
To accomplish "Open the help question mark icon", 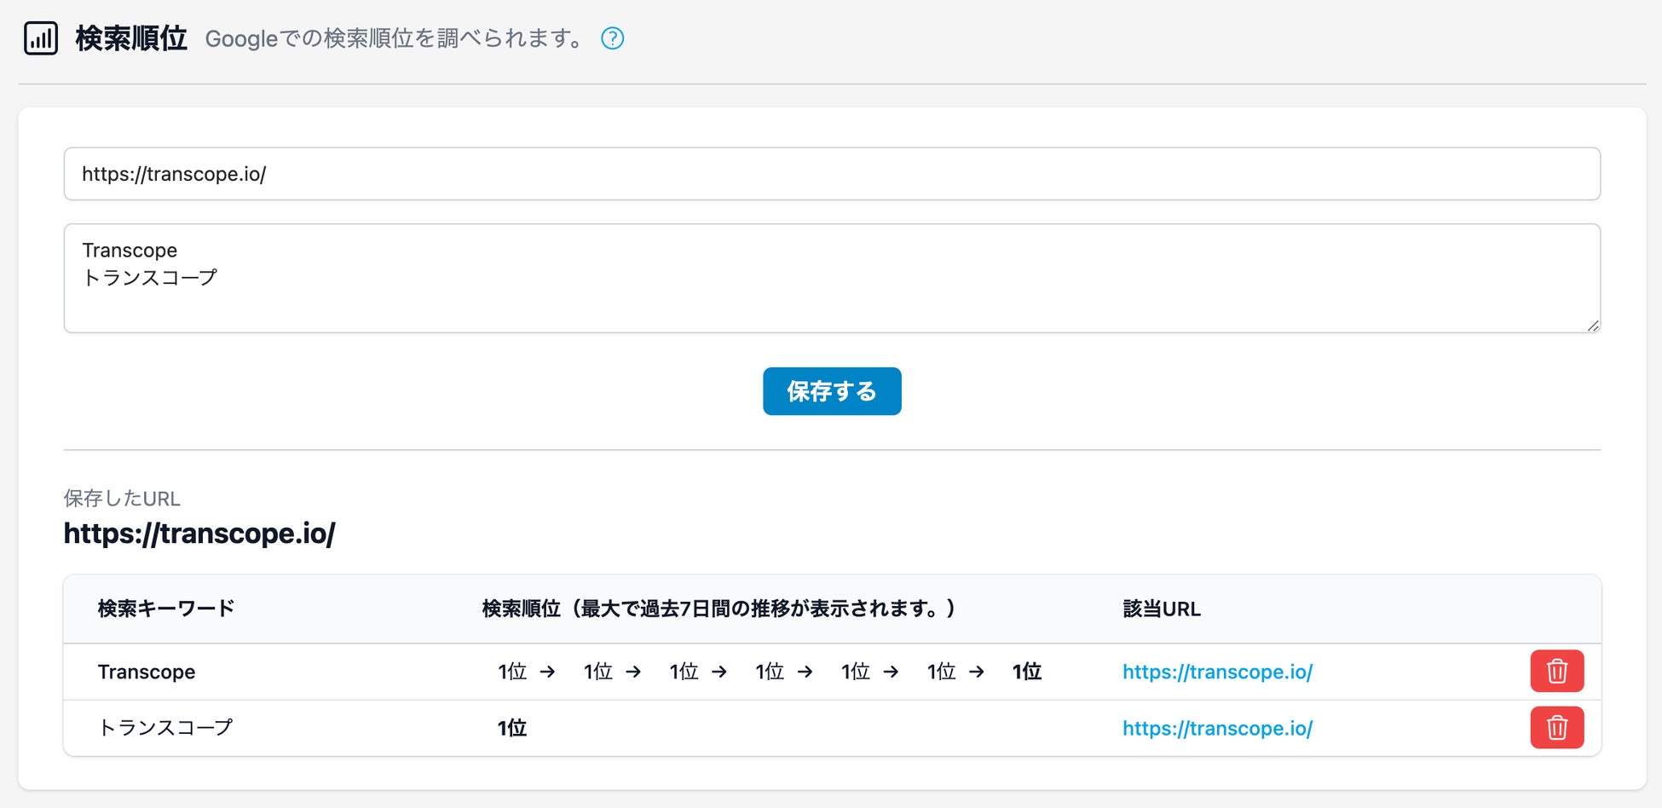I will [x=612, y=38].
